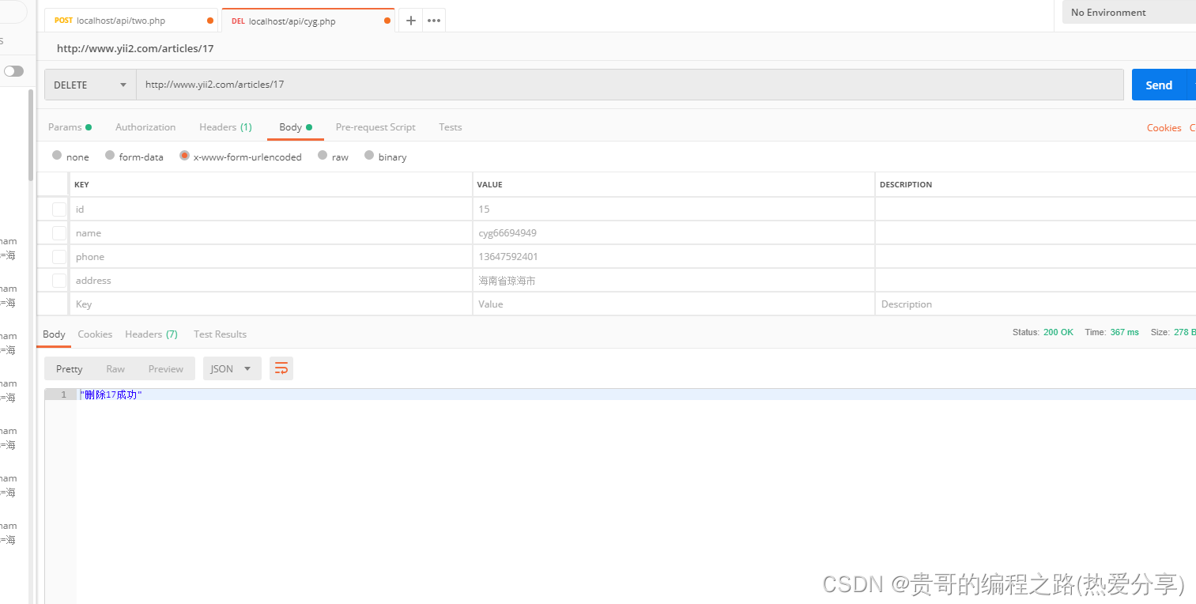This screenshot has width=1196, height=604.
Task: Open the Tests request tab
Action: tap(451, 127)
